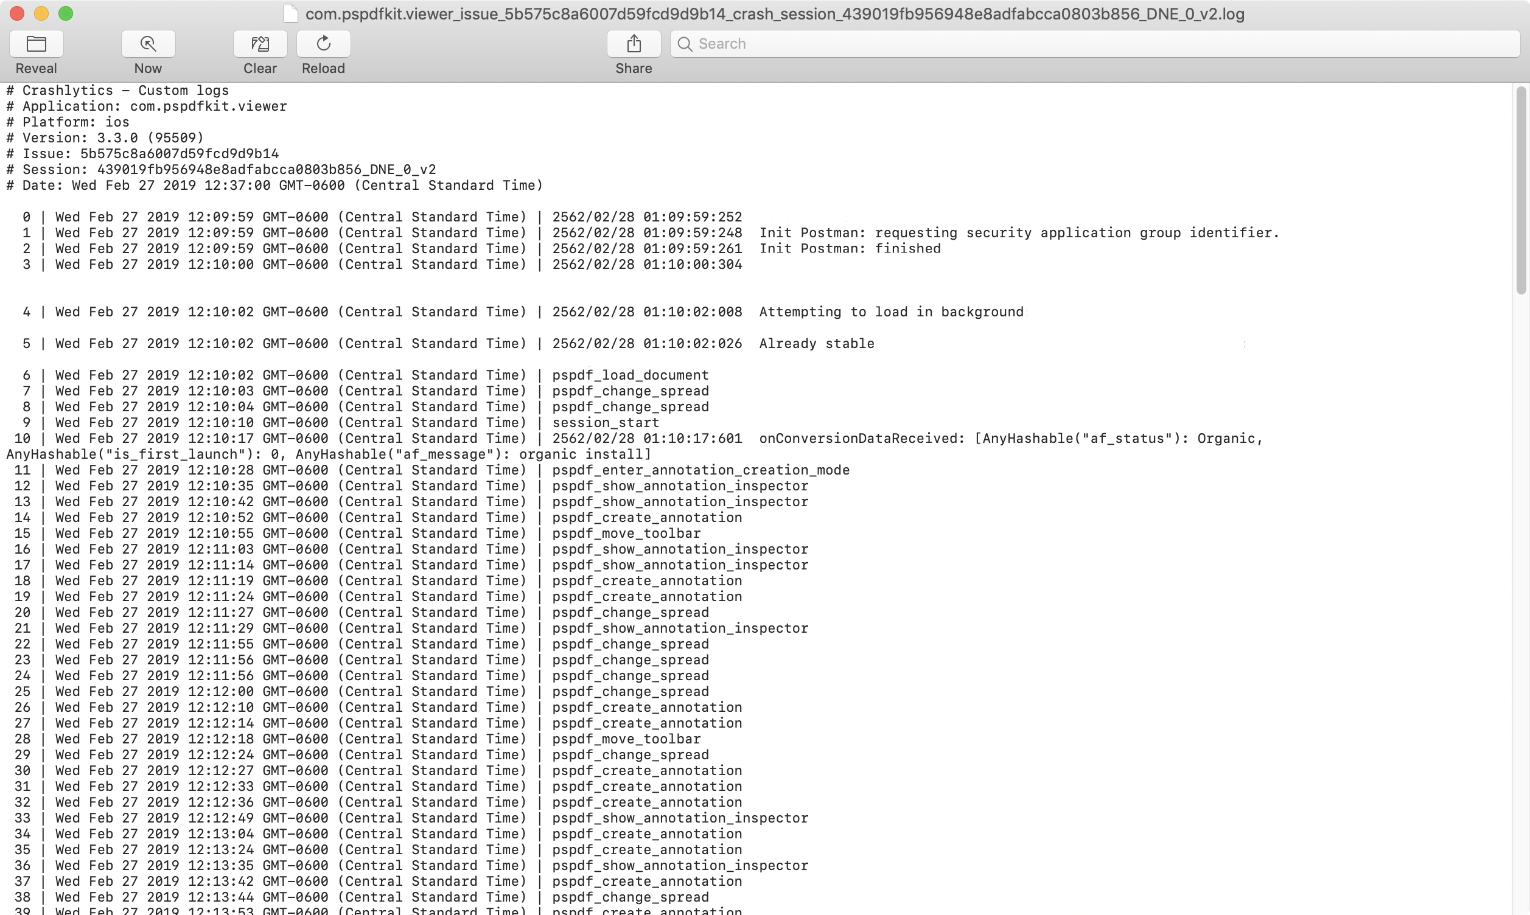The height and width of the screenshot is (915, 1530).
Task: Click the session_start entry at line 9
Action: pos(605,422)
